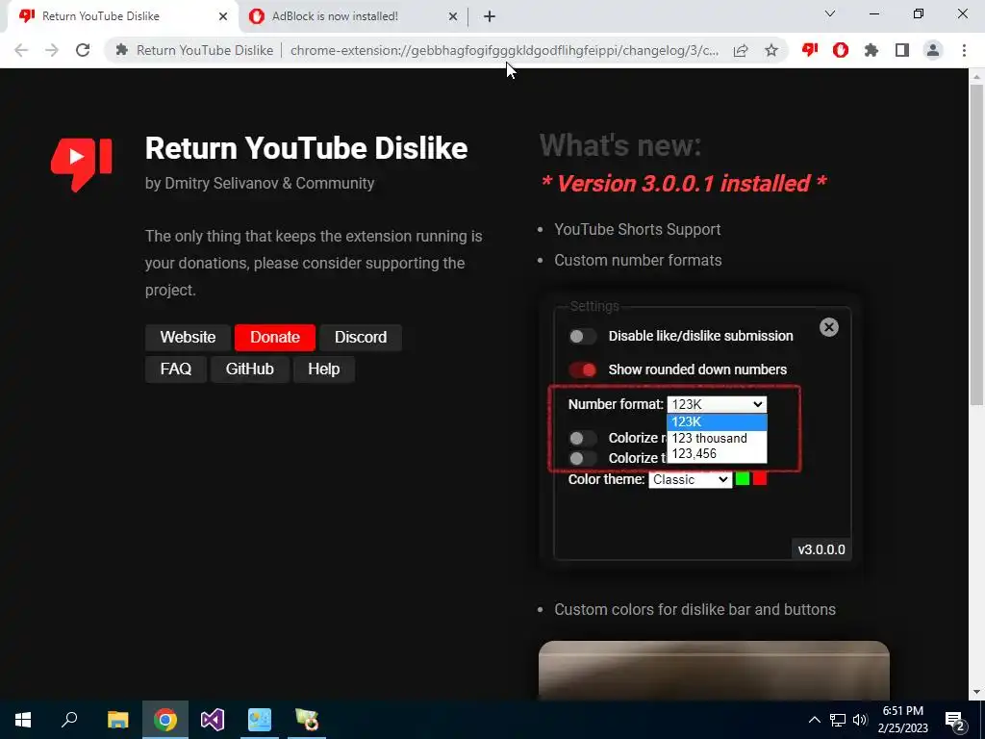
Task: Click the scrollbar down arrow
Action: 976,692
